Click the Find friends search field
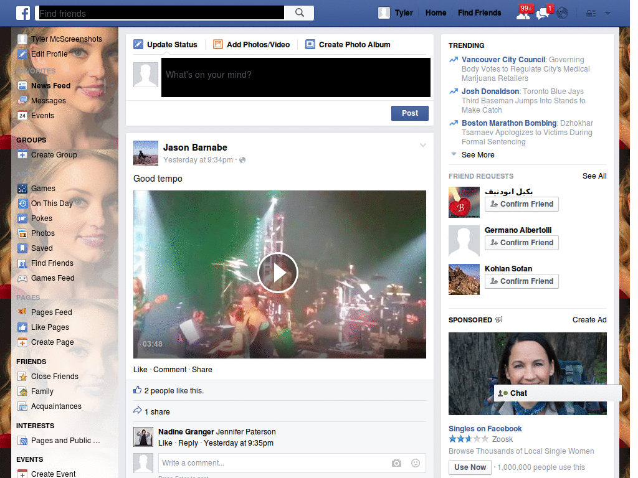Screen dimensions: 638x478 160,13
